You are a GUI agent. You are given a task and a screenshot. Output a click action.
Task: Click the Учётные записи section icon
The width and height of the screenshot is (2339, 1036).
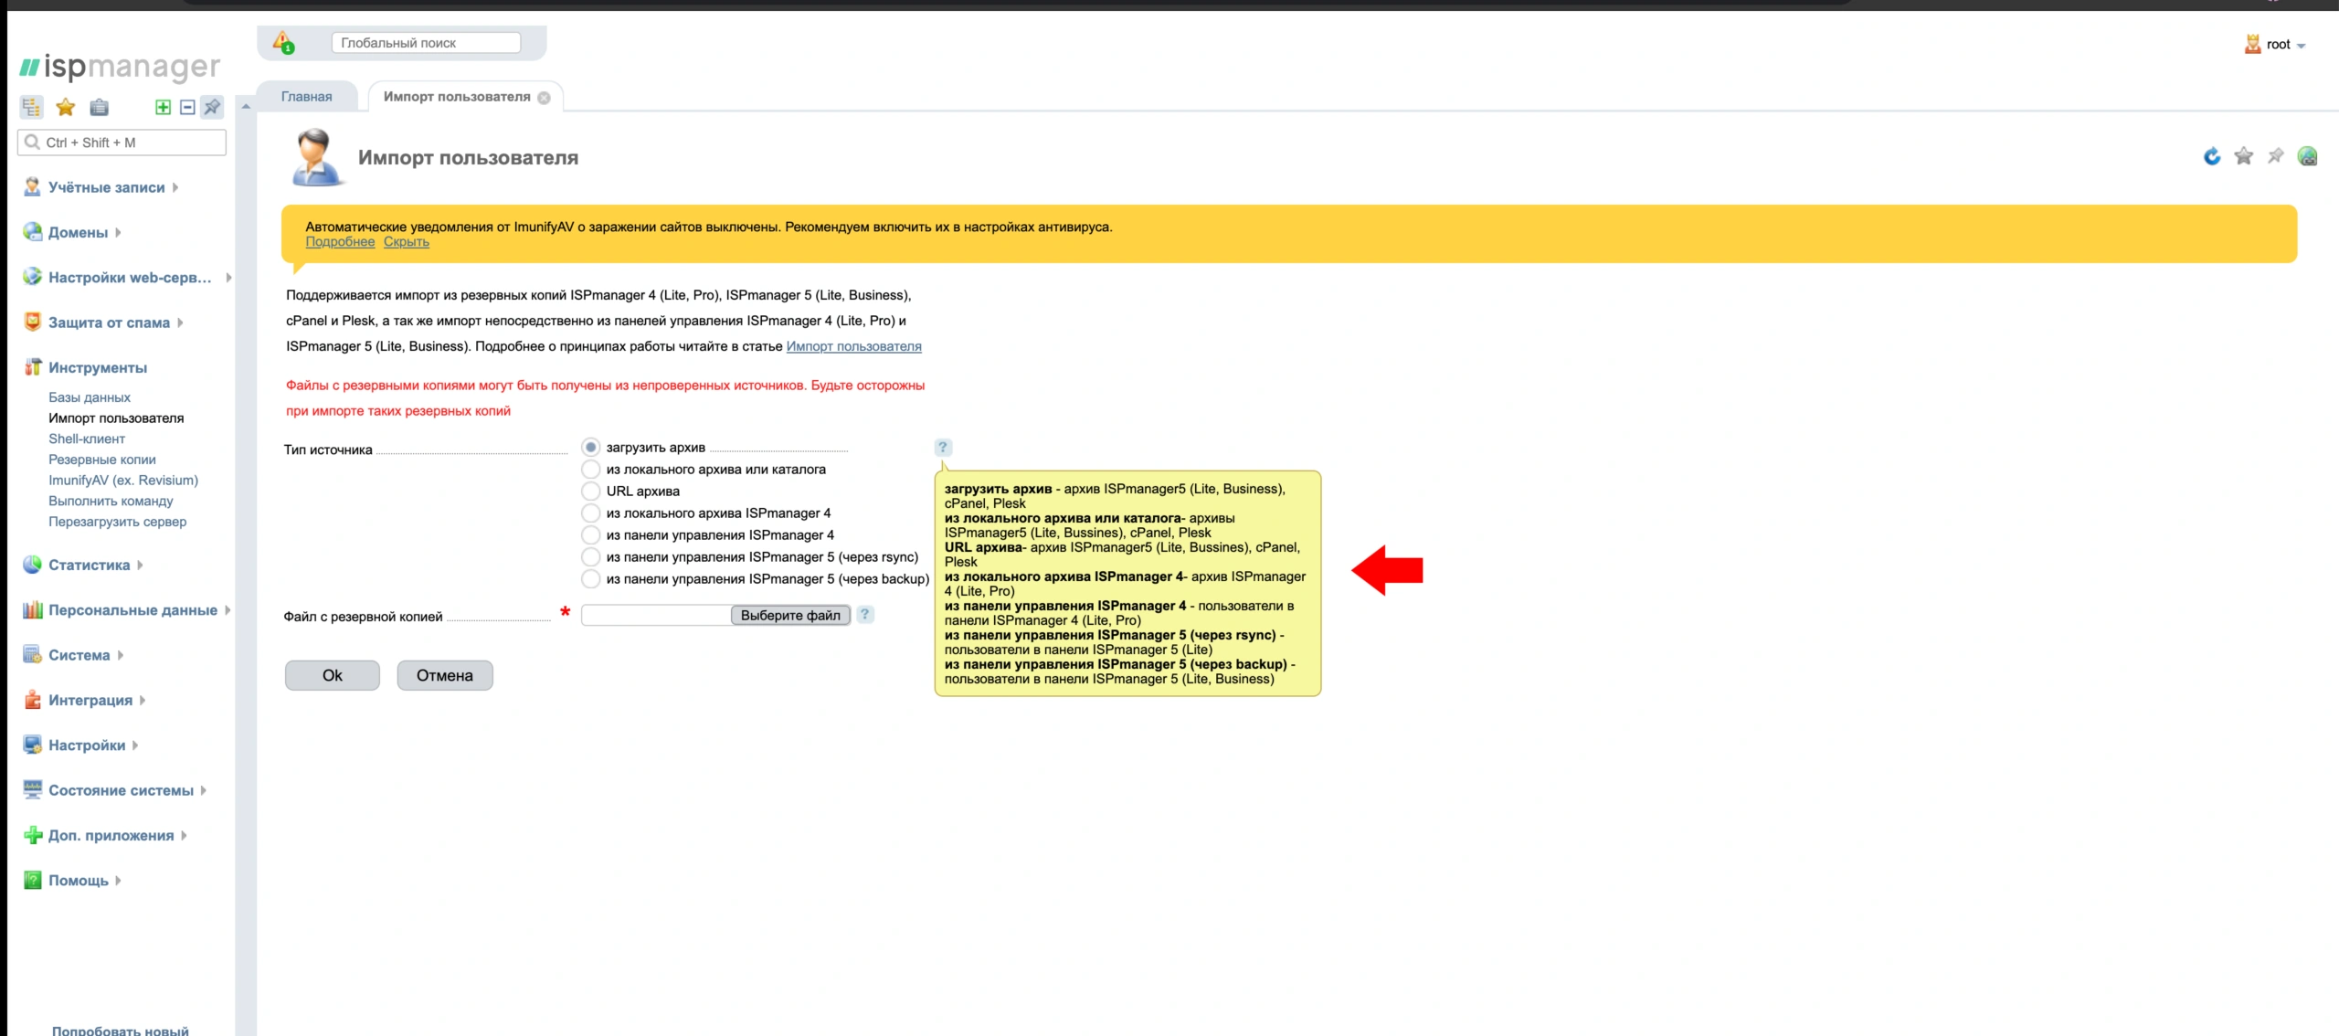[32, 186]
